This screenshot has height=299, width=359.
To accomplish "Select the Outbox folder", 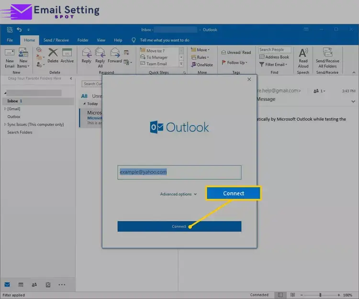I will pyautogui.click(x=14, y=117).
